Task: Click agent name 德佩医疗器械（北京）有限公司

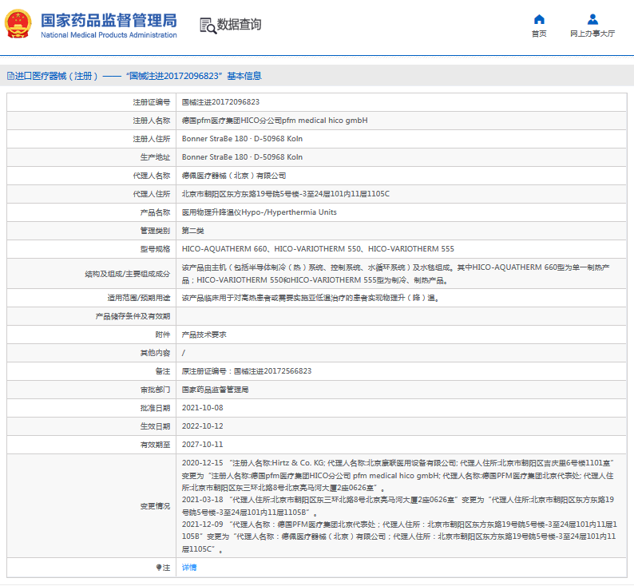Action: [x=234, y=176]
